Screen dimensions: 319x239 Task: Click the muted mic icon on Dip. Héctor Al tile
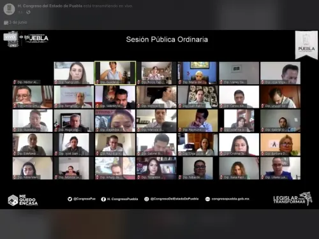tap(15, 82)
